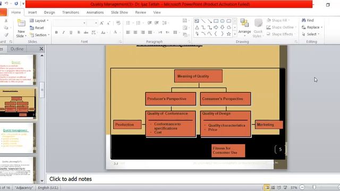Viewport: 340px width, 191px height.
Task: Expand the shapes gallery
Action: [x=235, y=34]
